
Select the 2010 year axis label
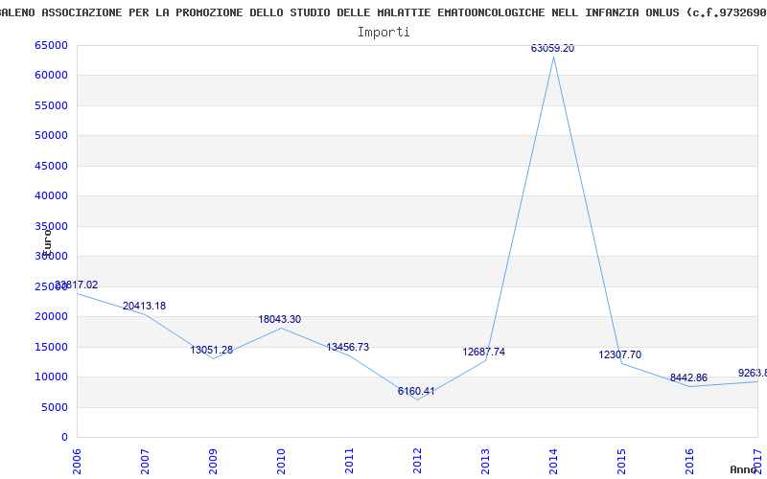(281, 462)
